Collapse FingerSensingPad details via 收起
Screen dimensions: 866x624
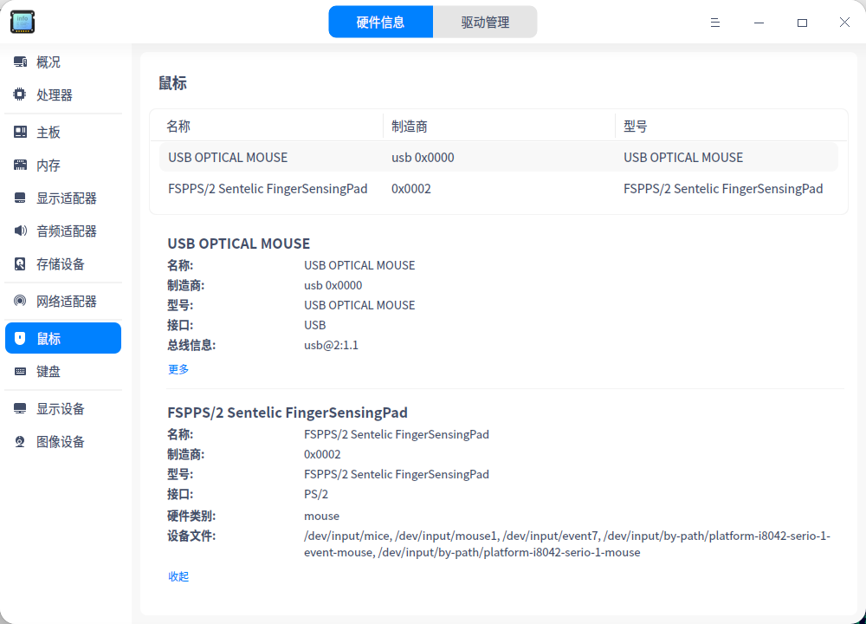[178, 575]
